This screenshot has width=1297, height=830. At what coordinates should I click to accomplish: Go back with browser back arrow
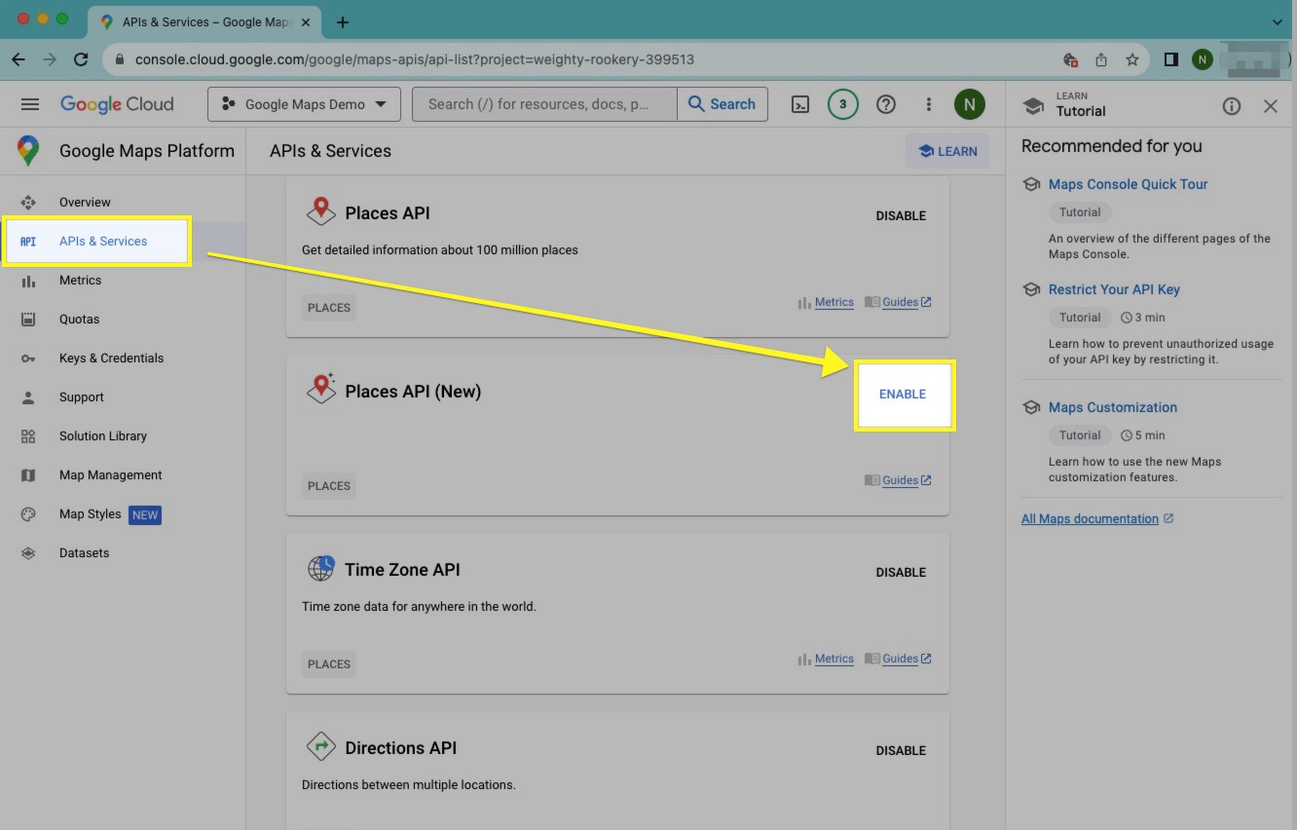coord(19,59)
